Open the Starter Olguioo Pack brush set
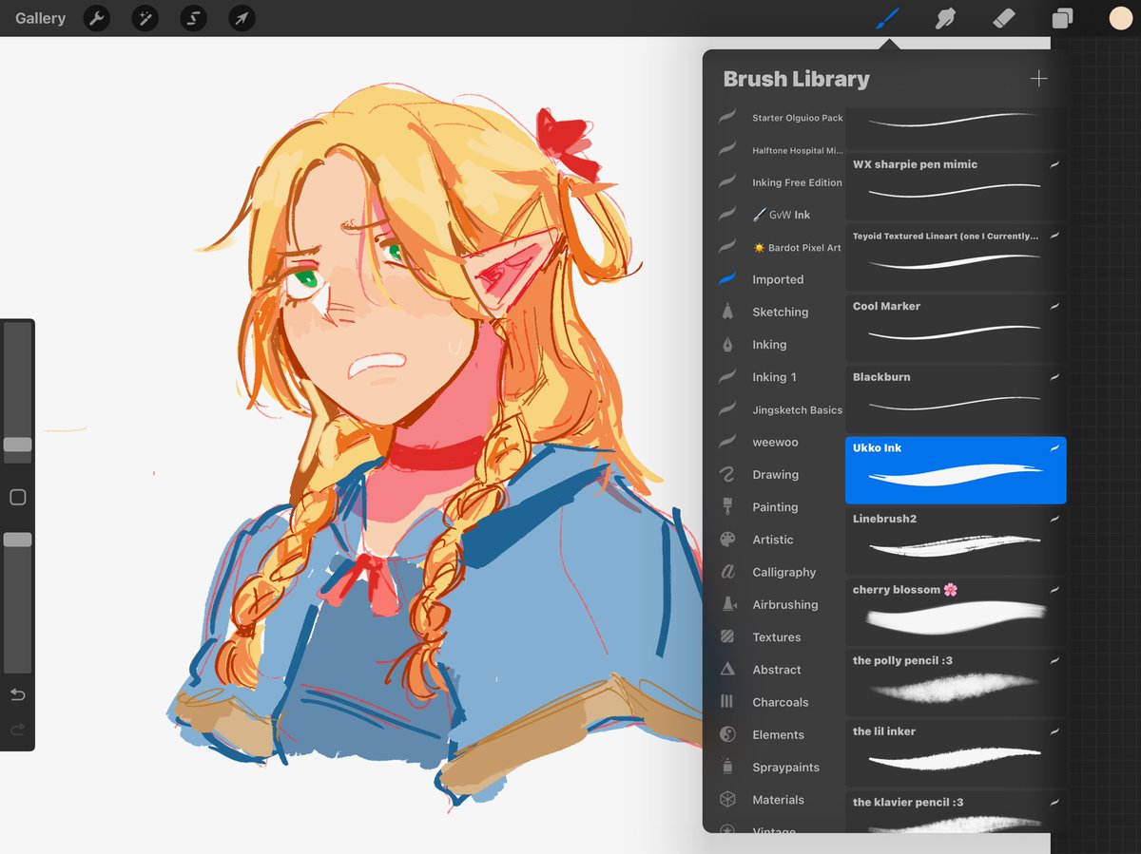This screenshot has height=854, width=1141. (780, 118)
